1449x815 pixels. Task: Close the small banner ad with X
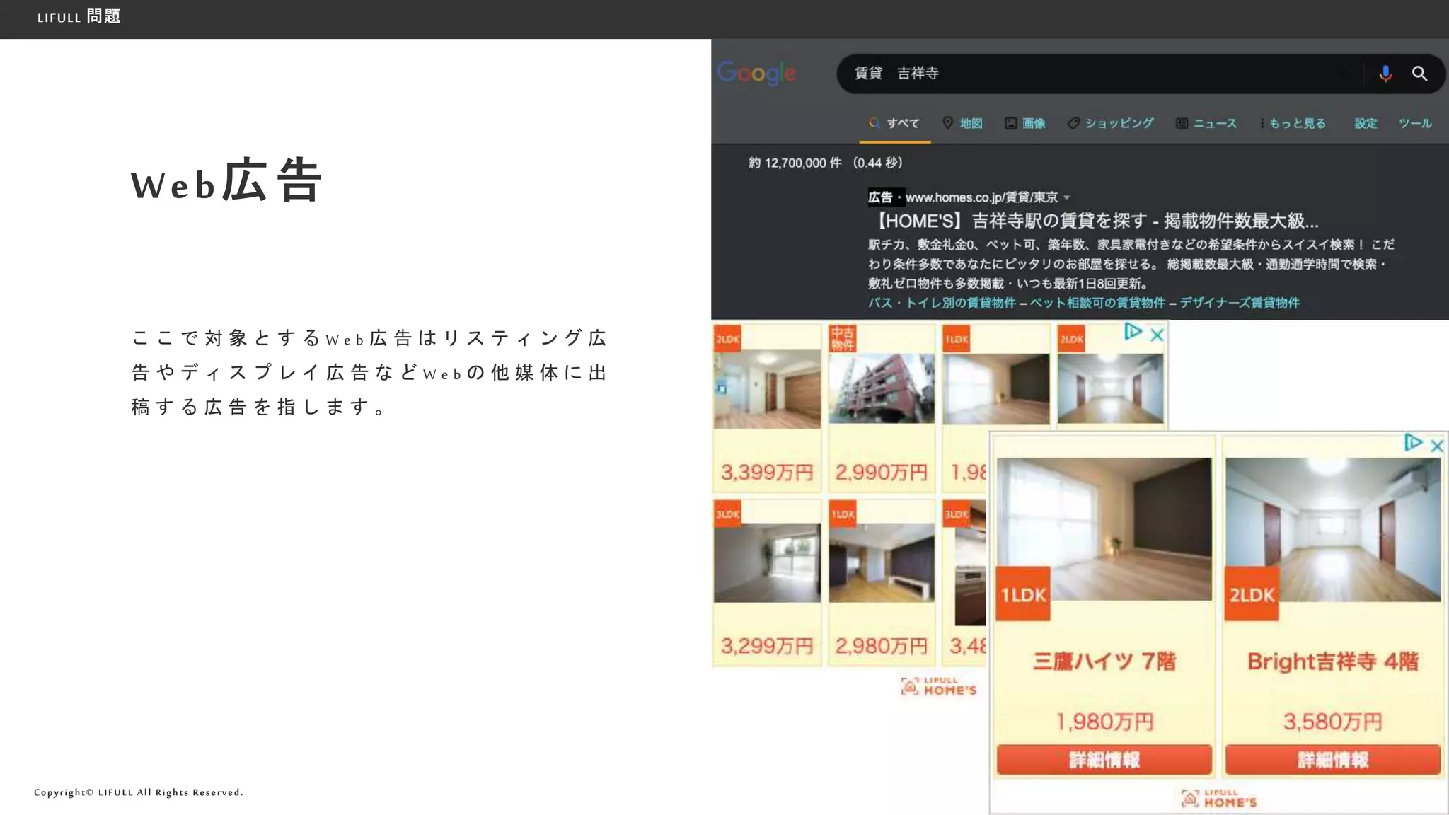pyautogui.click(x=1157, y=335)
